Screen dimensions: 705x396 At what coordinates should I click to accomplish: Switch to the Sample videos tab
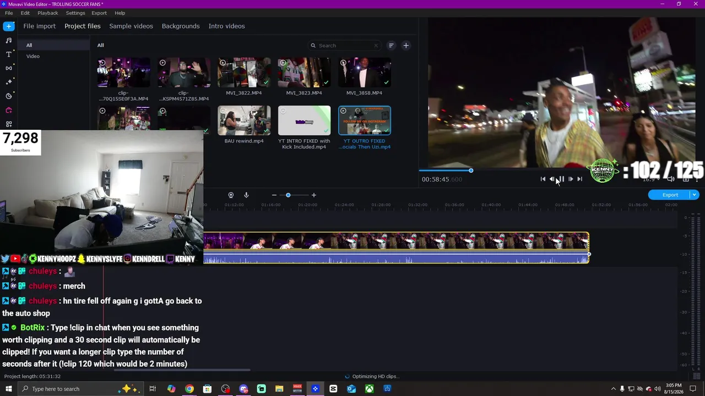pyautogui.click(x=131, y=26)
